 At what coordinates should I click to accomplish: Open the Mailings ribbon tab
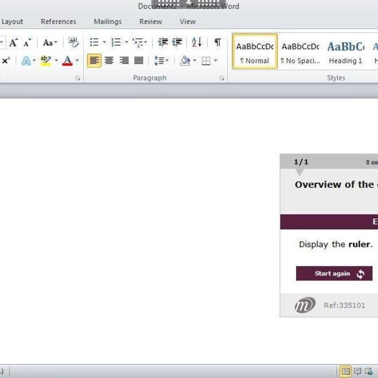108,21
